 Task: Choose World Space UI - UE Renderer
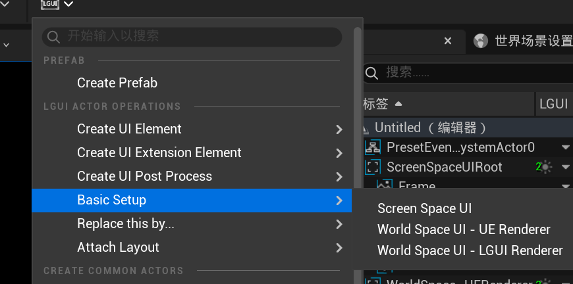[x=463, y=229]
